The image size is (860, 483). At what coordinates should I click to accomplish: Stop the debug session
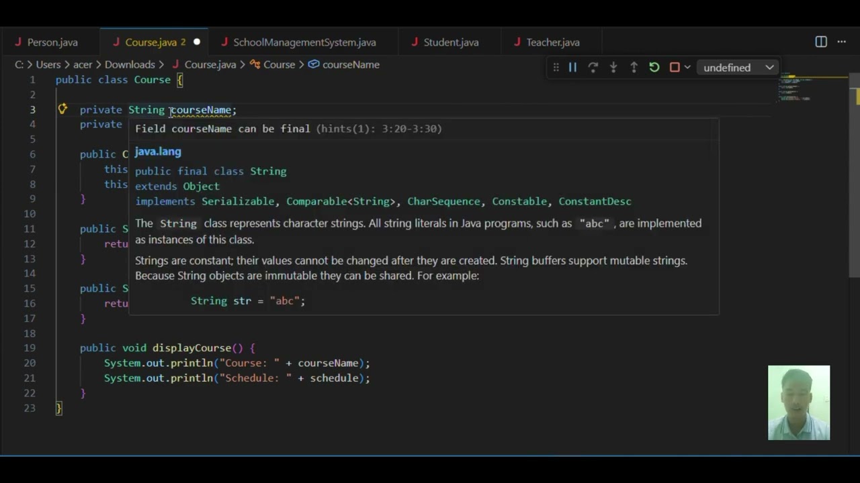[x=675, y=67]
